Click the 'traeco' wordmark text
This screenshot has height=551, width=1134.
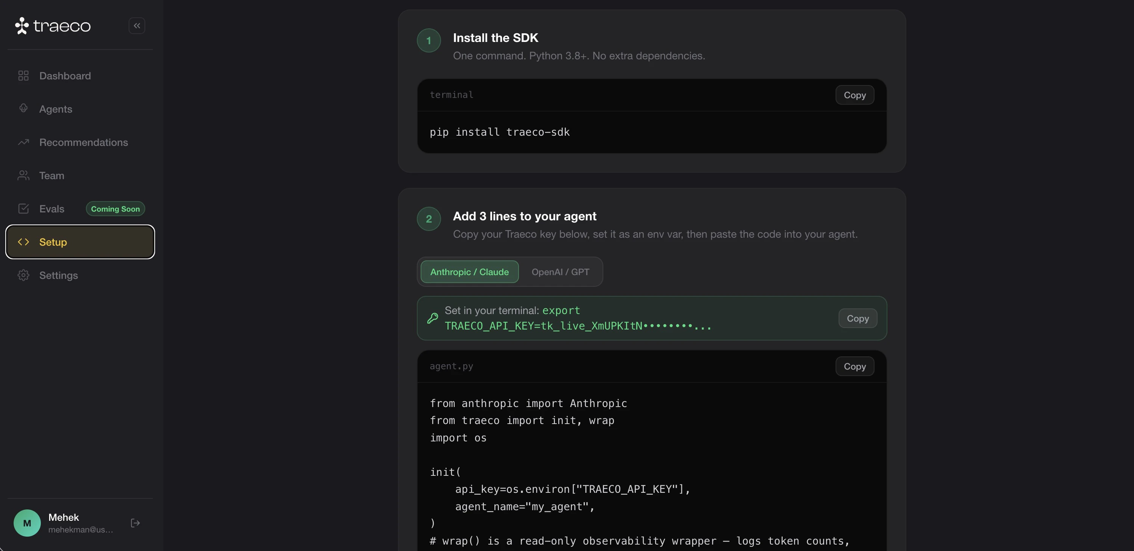pos(62,26)
